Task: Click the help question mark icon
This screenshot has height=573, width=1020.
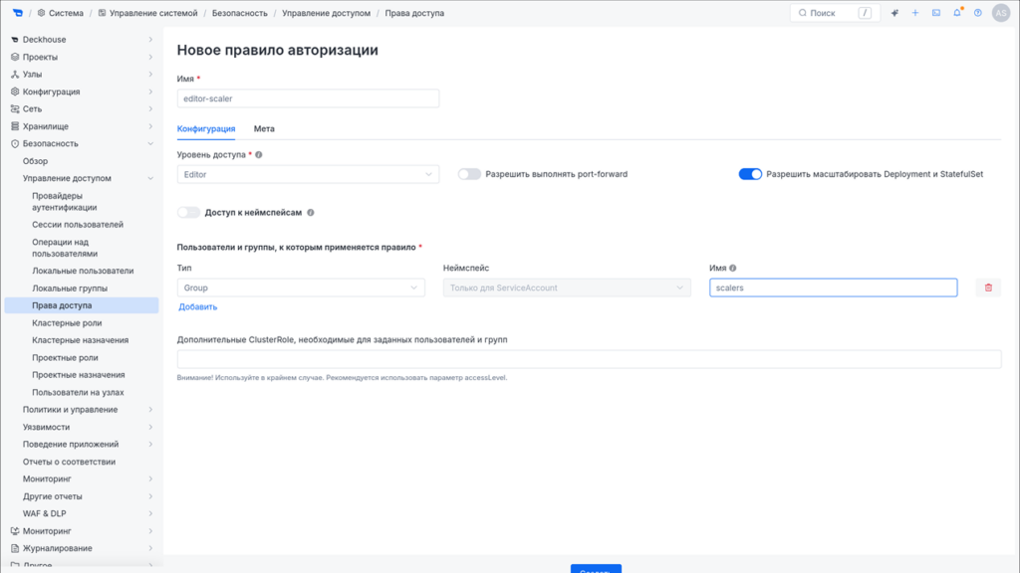Action: click(978, 13)
